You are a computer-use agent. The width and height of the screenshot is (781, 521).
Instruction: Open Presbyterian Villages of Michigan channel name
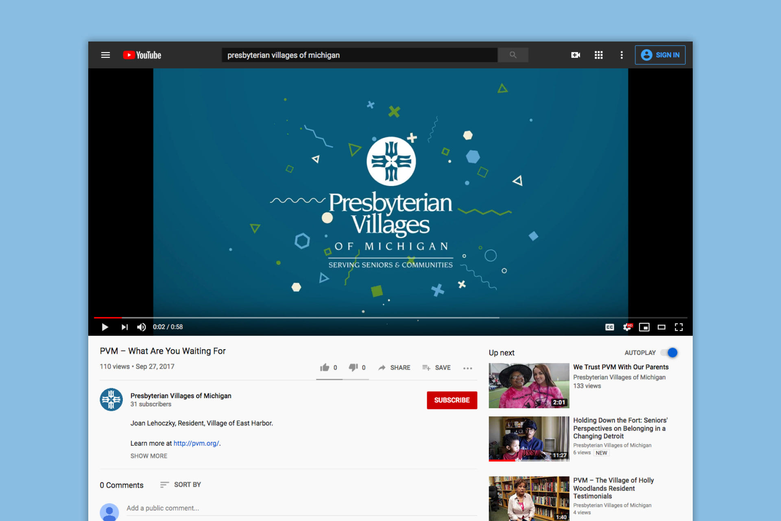[x=181, y=396]
